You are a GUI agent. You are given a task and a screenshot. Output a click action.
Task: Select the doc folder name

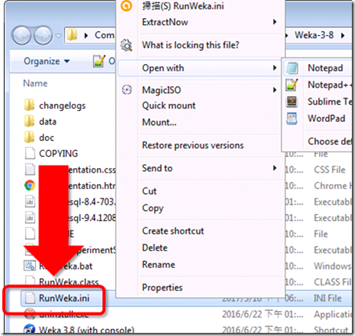click(47, 138)
